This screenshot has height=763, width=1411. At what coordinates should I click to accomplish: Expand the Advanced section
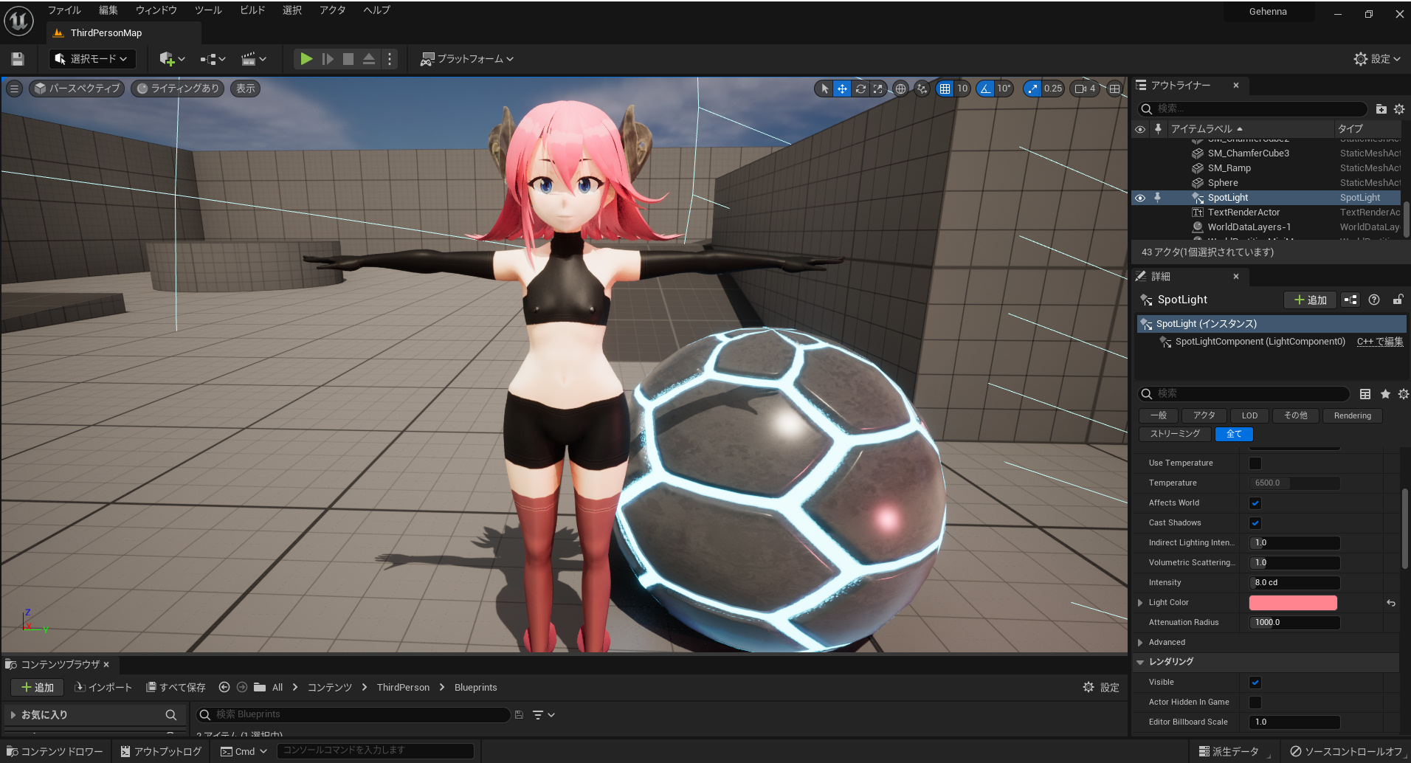pos(1140,643)
